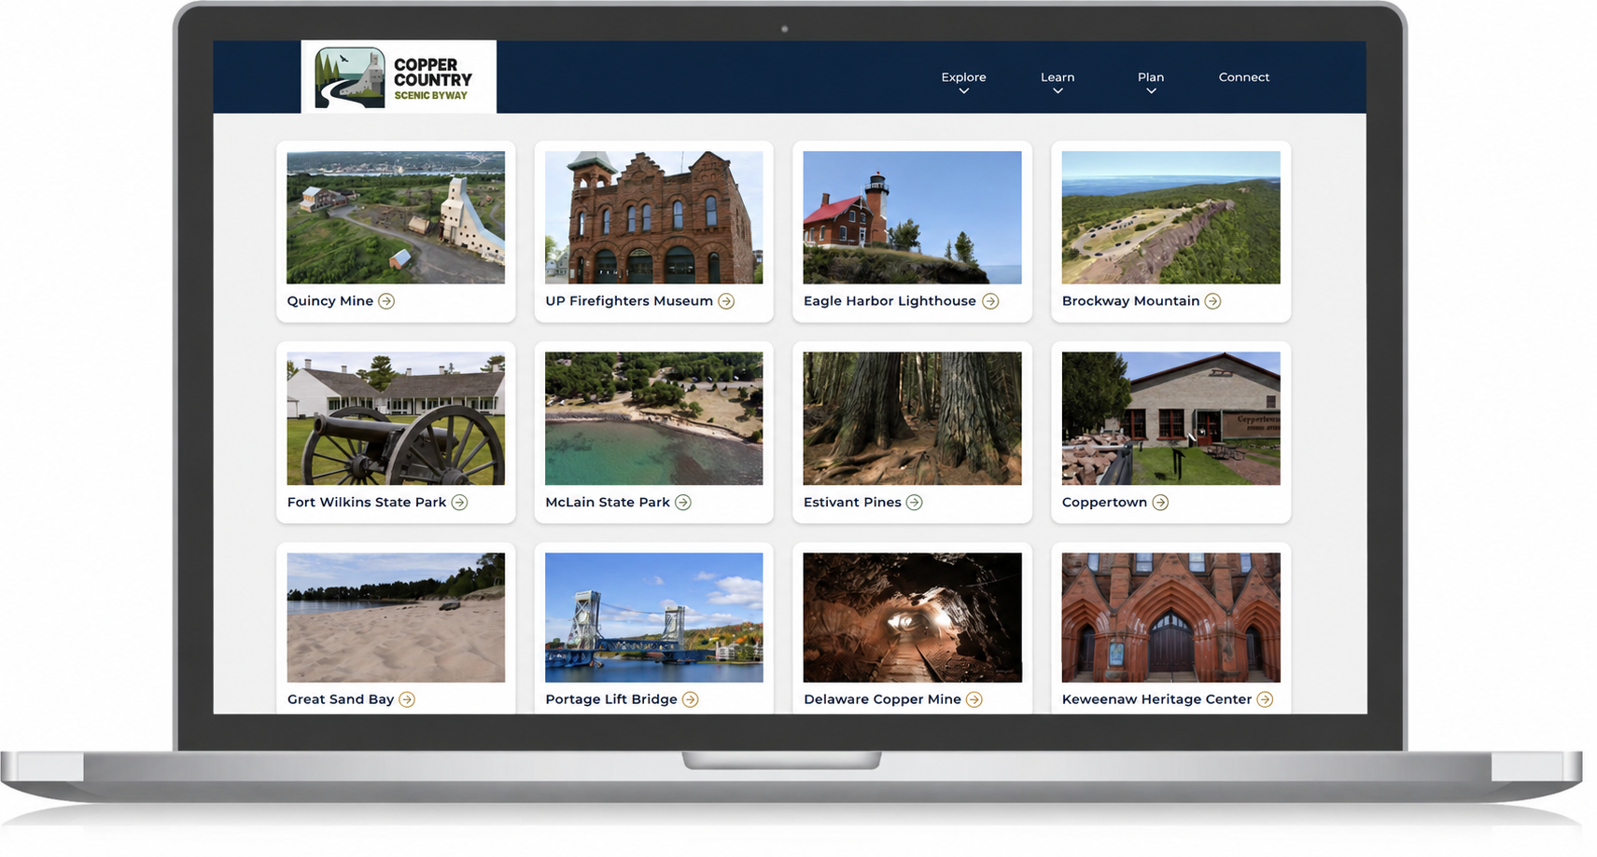Open the McLain State Park link
Viewport: 1597px width, 857px height.
coord(608,503)
